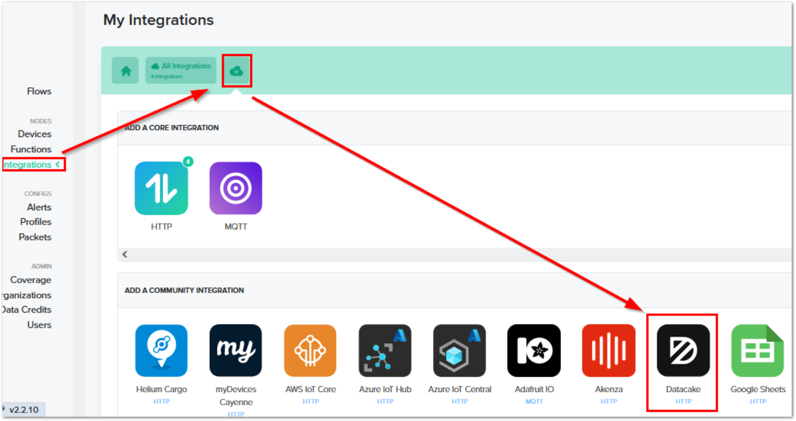The image size is (796, 421).
Task: Pick the AWS IoT Core integration
Action: [x=310, y=351]
